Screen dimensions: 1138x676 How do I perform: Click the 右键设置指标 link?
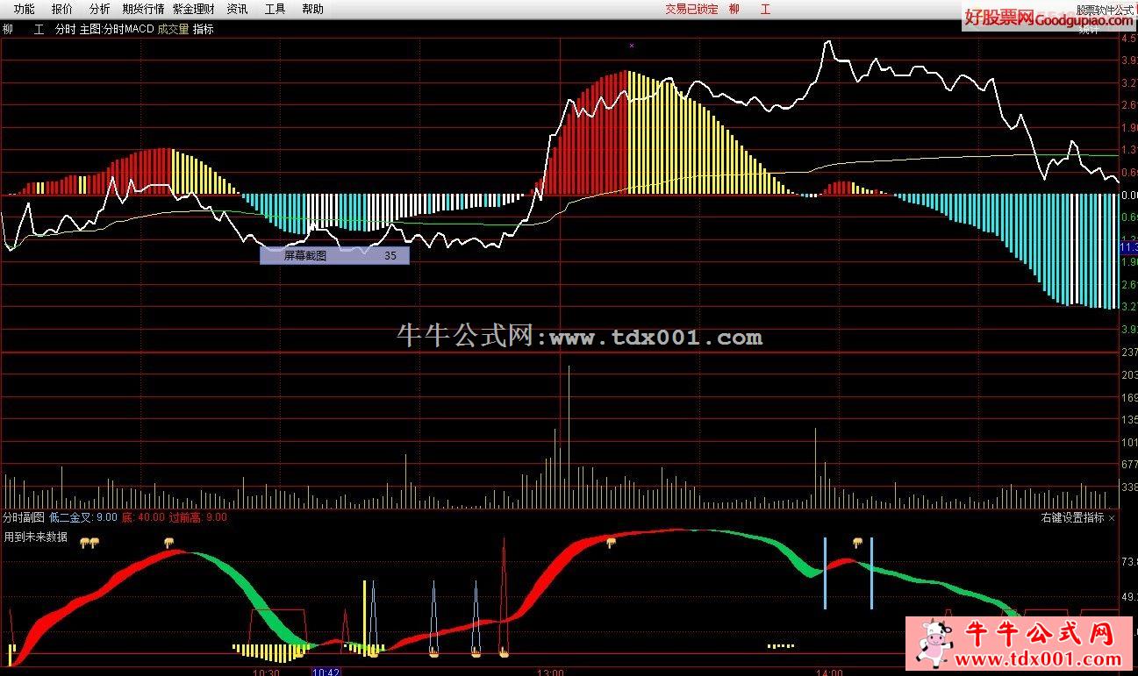(1072, 518)
